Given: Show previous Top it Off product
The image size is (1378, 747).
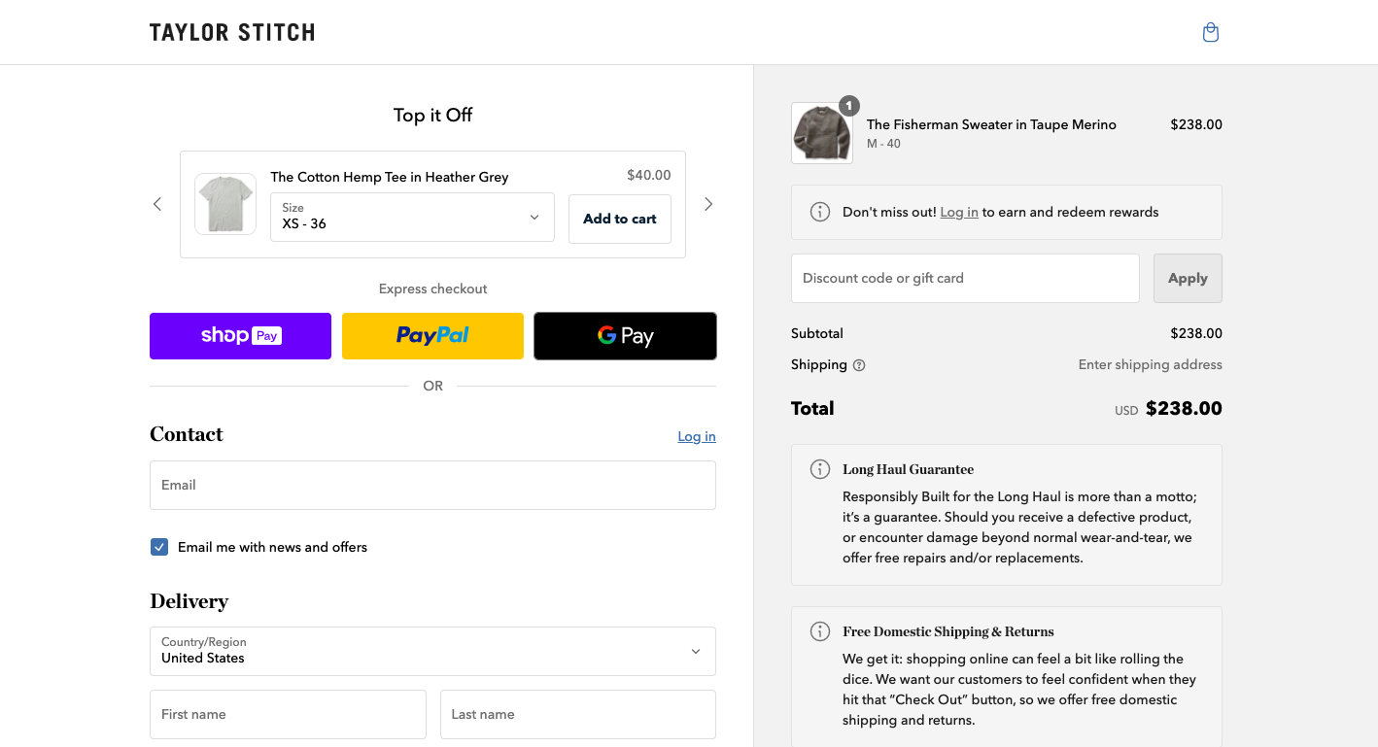Looking at the screenshot, I should click(157, 204).
